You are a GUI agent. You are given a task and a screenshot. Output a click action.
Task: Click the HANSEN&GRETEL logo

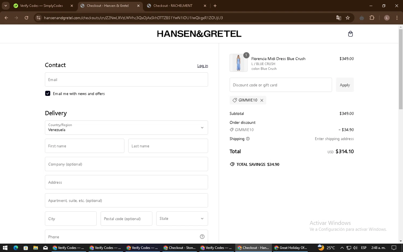tap(199, 34)
